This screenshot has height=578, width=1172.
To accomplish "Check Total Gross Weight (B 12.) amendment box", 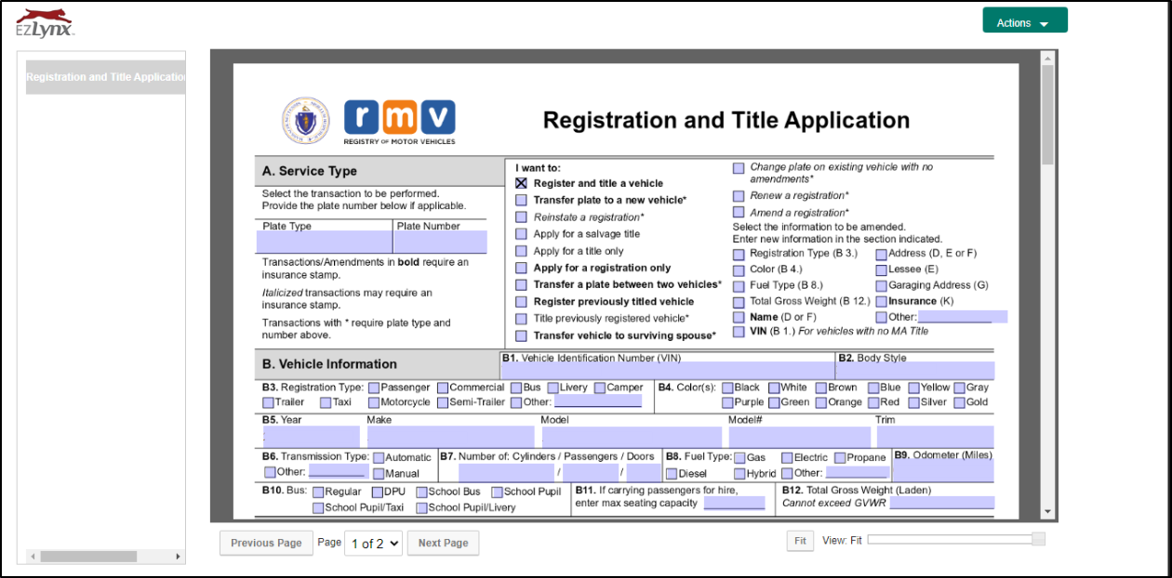I will [x=739, y=301].
